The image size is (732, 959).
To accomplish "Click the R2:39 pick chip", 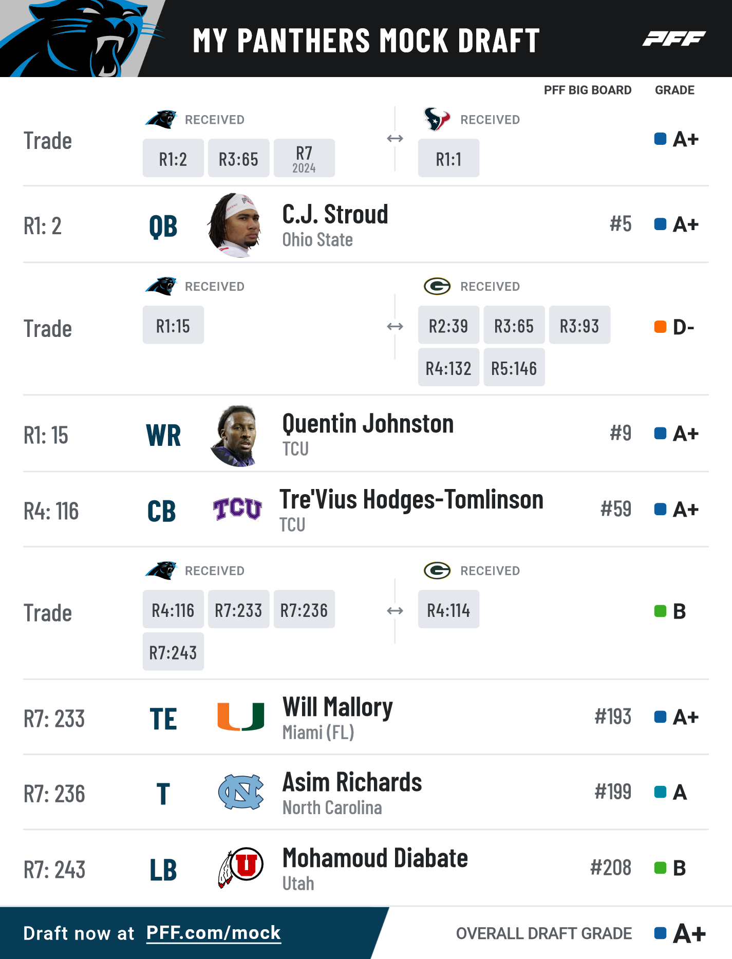I will [x=448, y=326].
